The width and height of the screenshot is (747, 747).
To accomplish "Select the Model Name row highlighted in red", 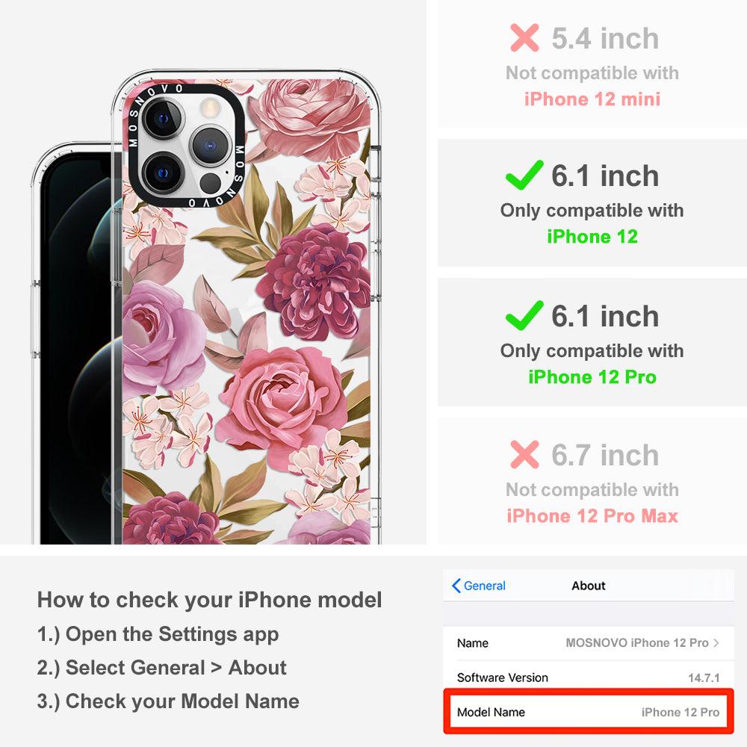I will [588, 712].
